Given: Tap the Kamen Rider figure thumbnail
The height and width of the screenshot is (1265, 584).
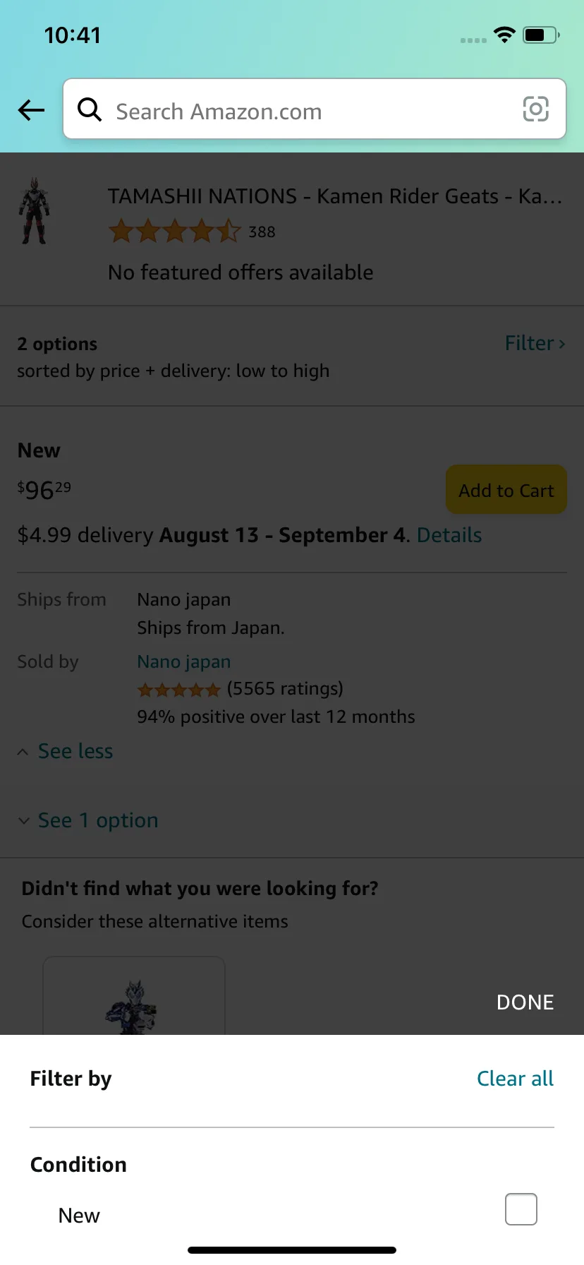Looking at the screenshot, I should tap(34, 212).
